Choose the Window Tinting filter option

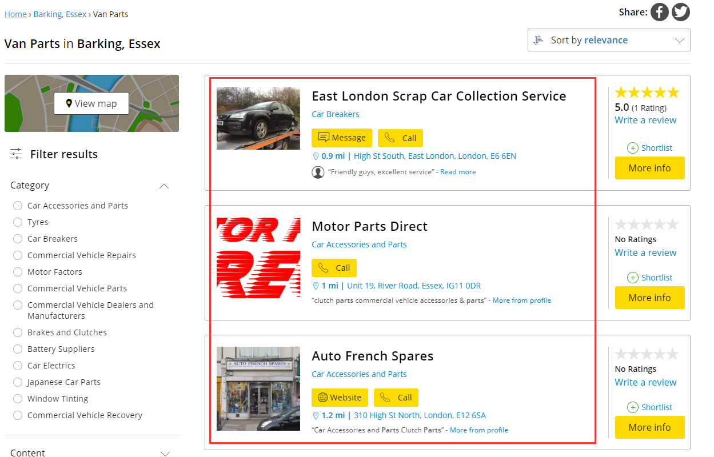(x=18, y=399)
